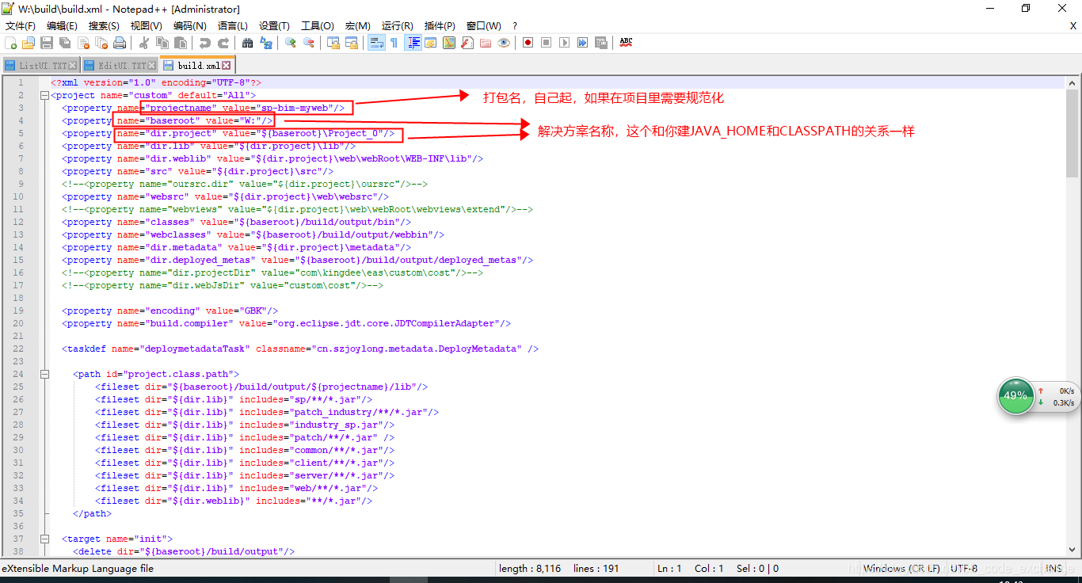Viewport: 1082px width, 583px height.
Task: Cut selection with scissors icon
Action: tap(144, 43)
